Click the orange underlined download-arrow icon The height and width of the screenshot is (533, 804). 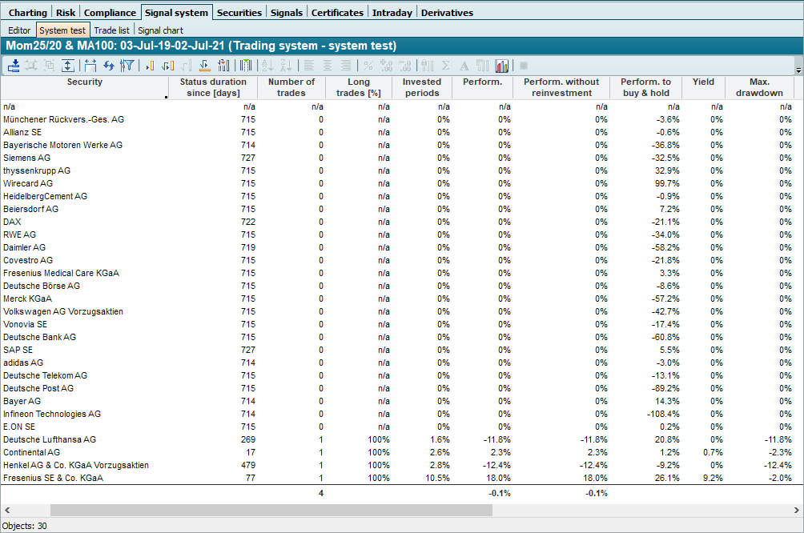point(205,66)
